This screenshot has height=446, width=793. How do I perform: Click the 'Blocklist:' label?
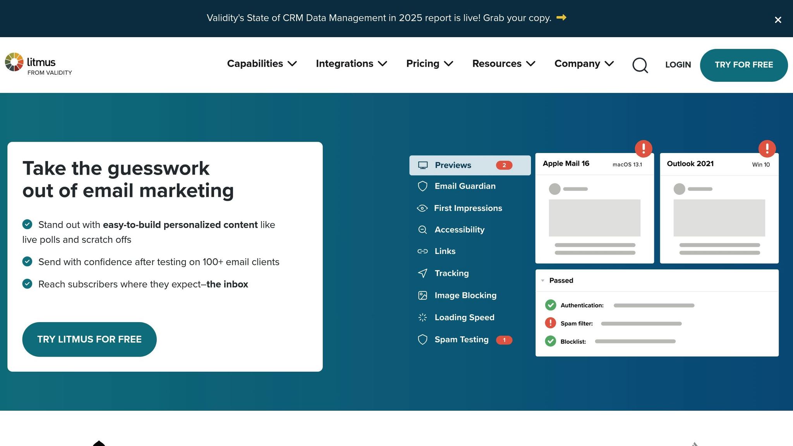573,342
